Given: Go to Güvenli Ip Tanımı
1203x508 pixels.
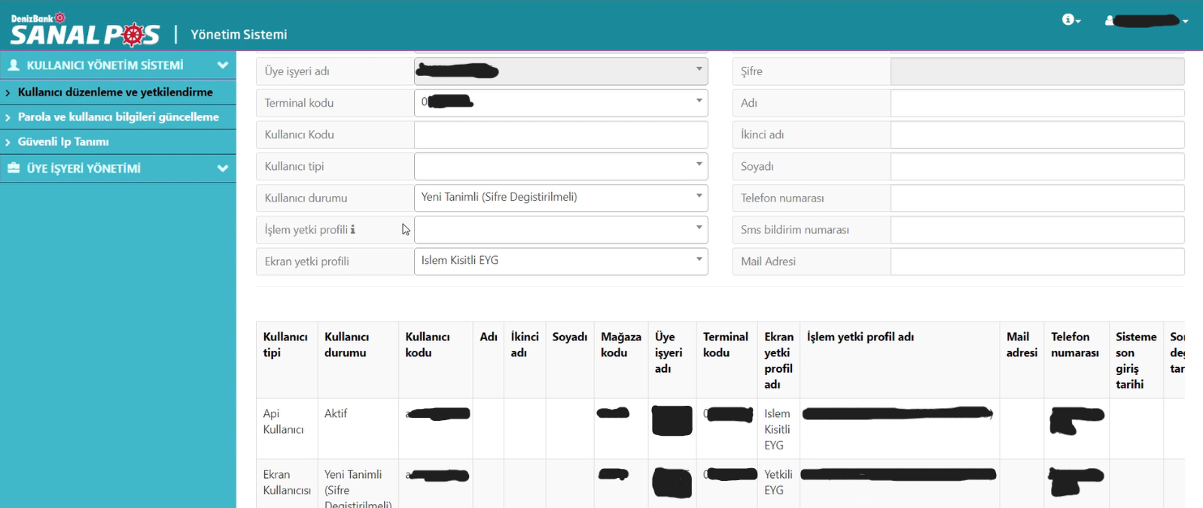Looking at the screenshot, I should click(63, 142).
